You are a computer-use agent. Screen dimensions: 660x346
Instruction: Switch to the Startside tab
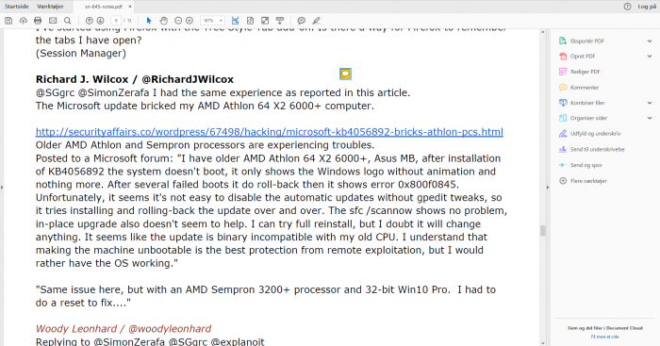pyautogui.click(x=16, y=7)
